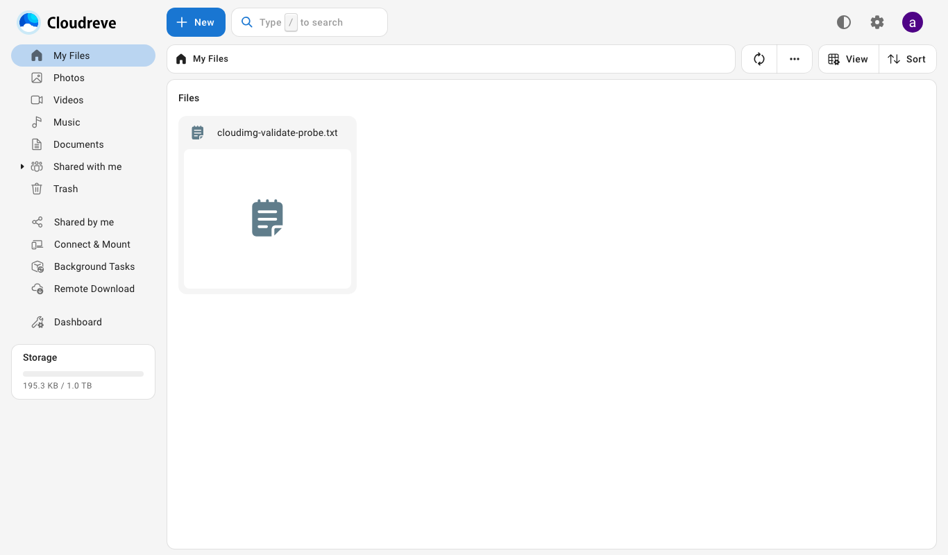This screenshot has height=555, width=948.
Task: Open the more actions ellipsis menu
Action: pos(795,59)
